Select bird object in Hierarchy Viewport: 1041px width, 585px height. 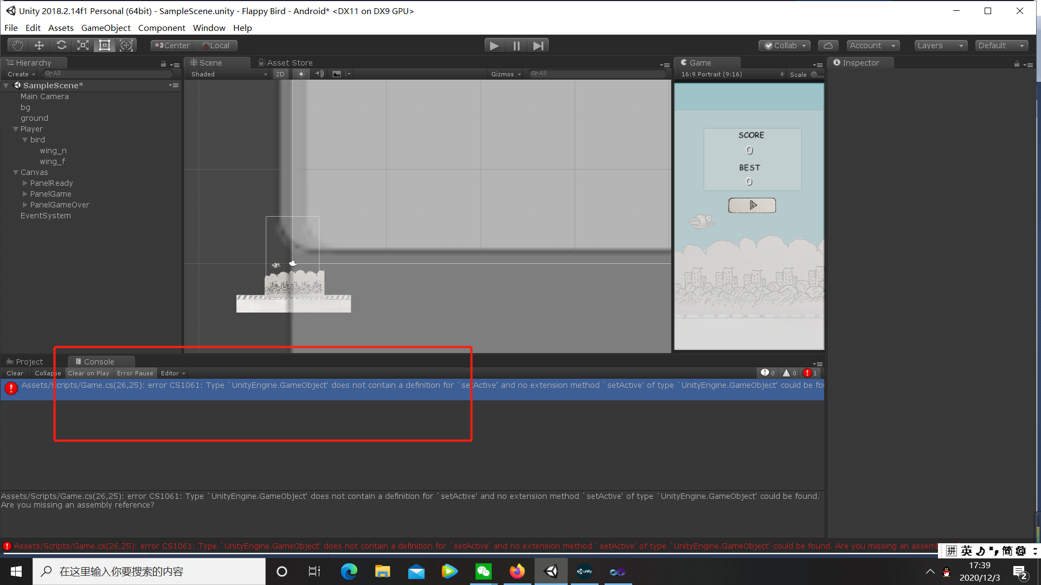(x=36, y=139)
